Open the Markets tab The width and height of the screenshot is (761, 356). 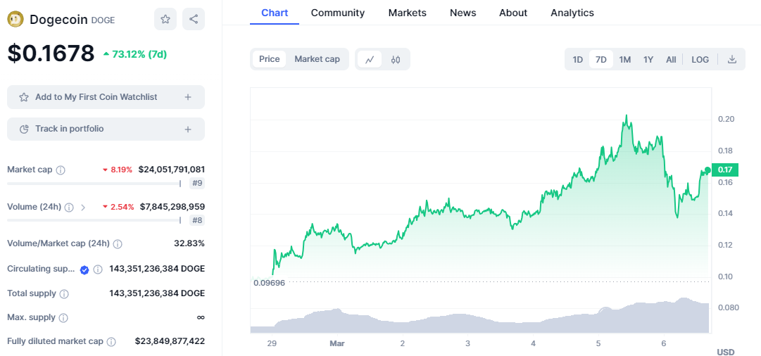tap(407, 13)
